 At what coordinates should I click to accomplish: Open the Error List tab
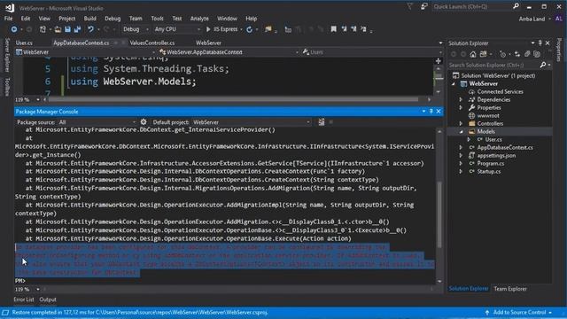[x=24, y=300]
